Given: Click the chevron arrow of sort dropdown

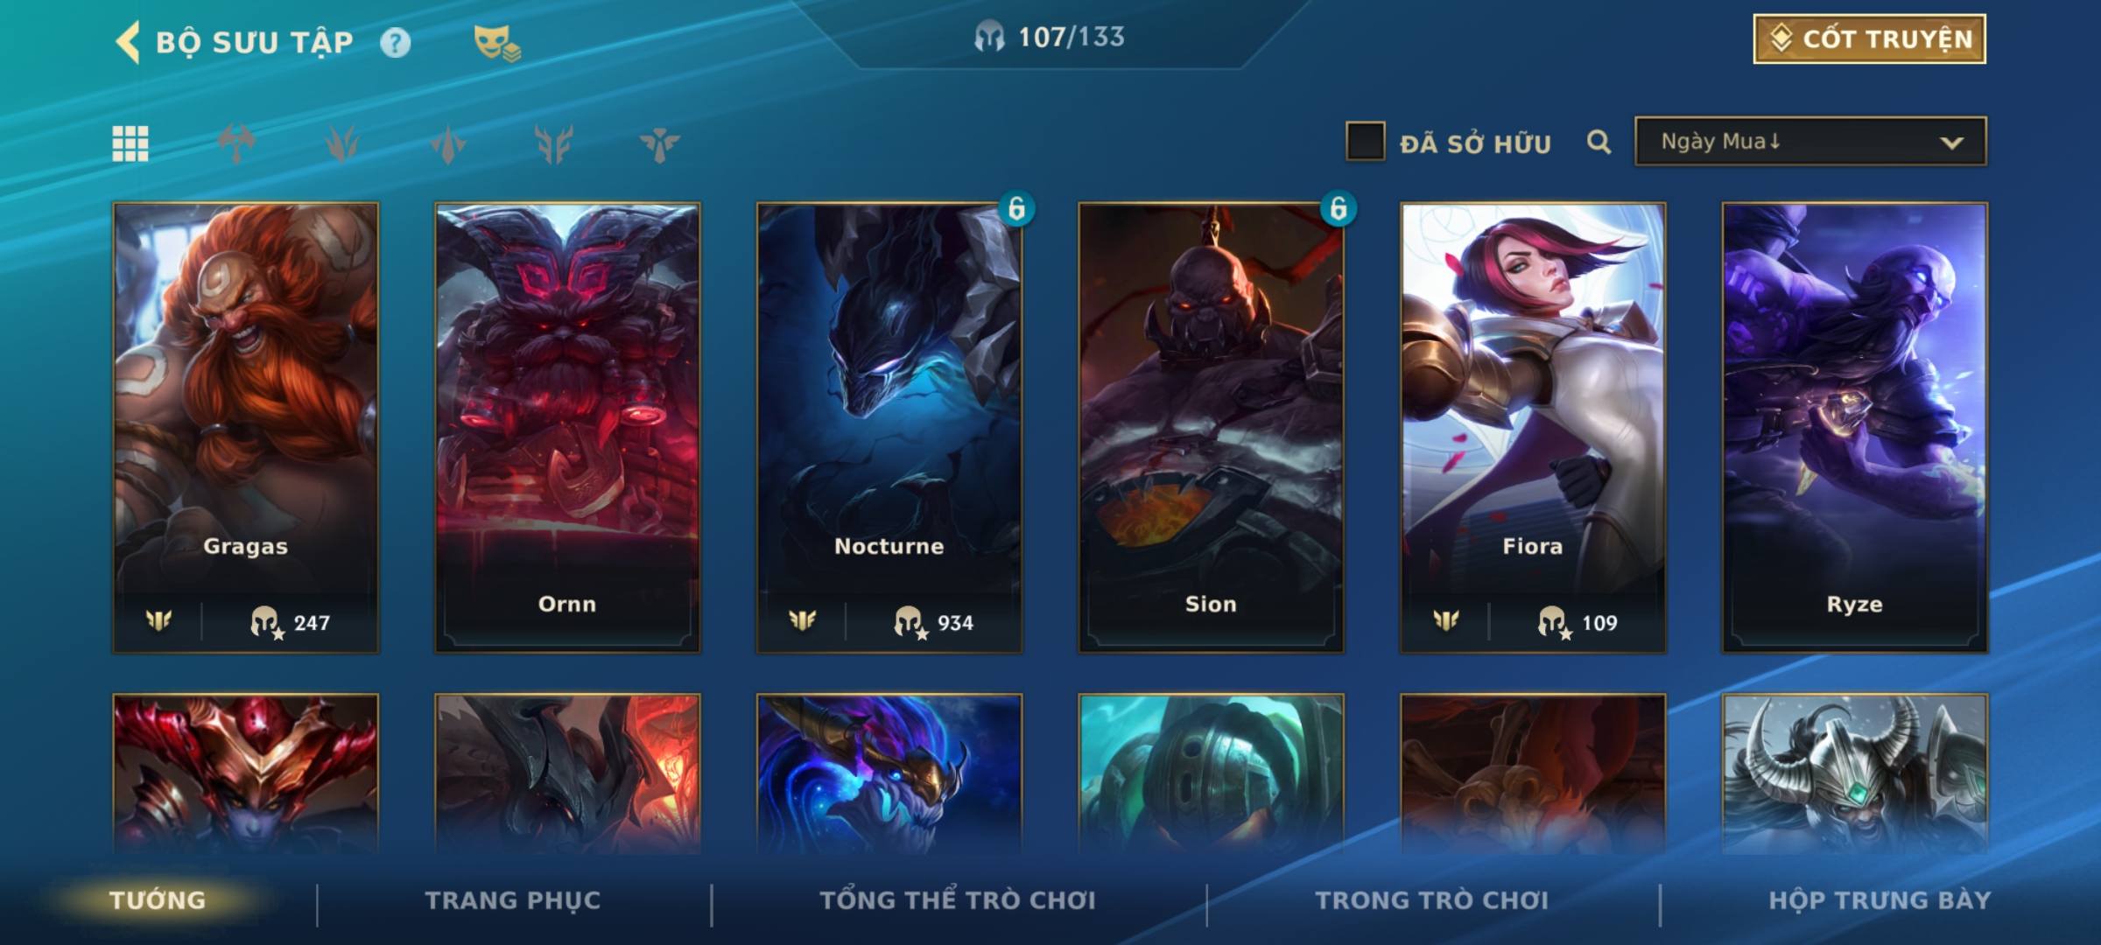Looking at the screenshot, I should (1951, 143).
